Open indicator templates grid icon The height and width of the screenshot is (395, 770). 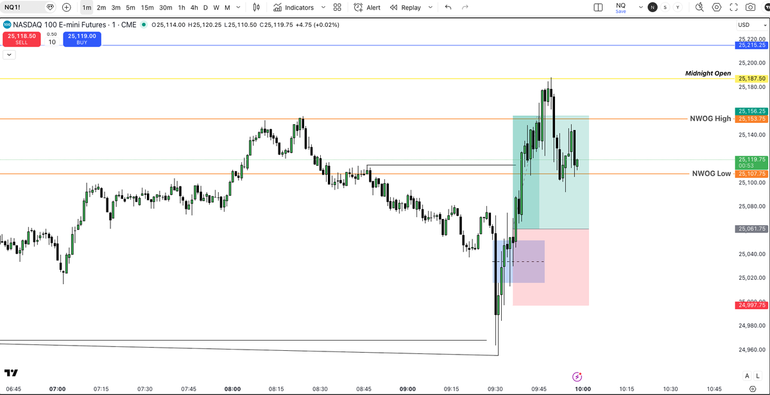338,8
